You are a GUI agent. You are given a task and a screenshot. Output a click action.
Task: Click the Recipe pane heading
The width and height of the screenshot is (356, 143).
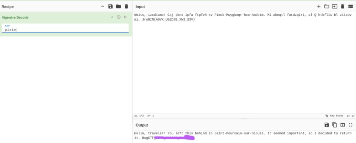(x=8, y=7)
